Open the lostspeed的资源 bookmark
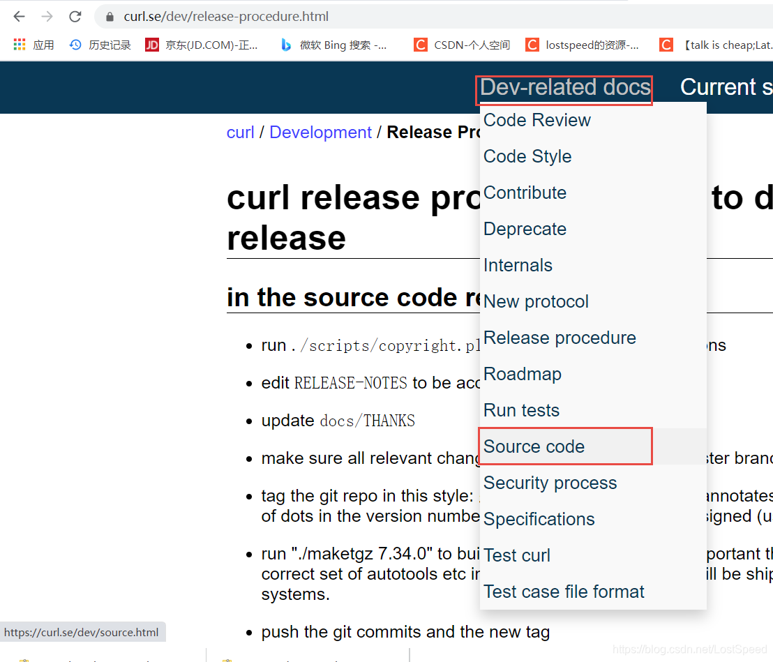Viewport: 773px width, 662px height. pyautogui.click(x=583, y=45)
